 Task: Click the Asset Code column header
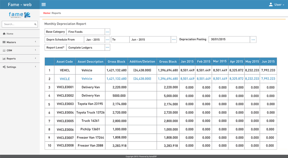[x=65, y=62]
